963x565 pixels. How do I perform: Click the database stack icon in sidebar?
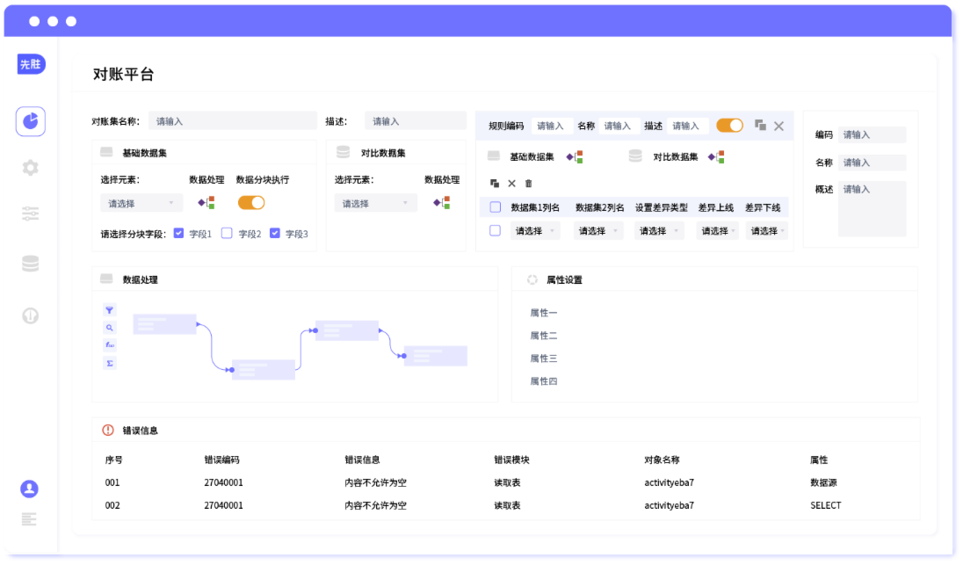[x=31, y=264]
